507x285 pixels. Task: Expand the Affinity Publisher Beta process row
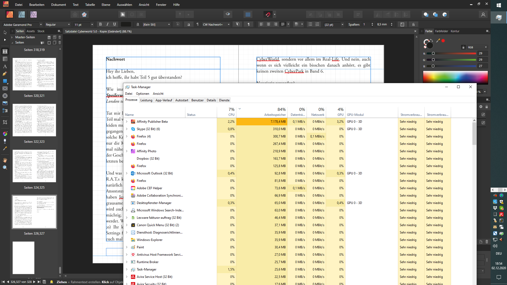(x=127, y=122)
